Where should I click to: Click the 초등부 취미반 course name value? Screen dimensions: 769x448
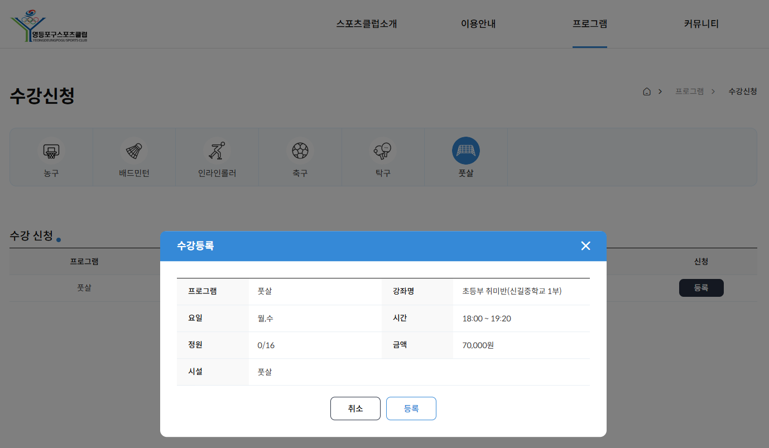pos(512,291)
